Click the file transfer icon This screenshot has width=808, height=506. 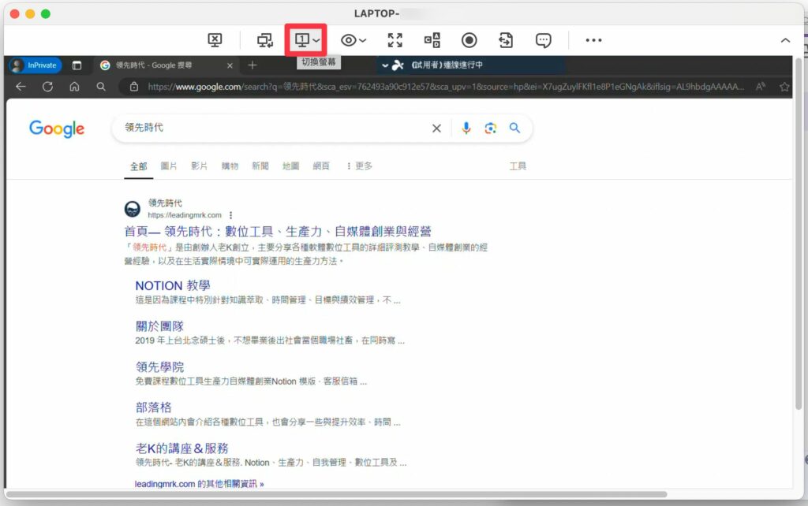(506, 40)
